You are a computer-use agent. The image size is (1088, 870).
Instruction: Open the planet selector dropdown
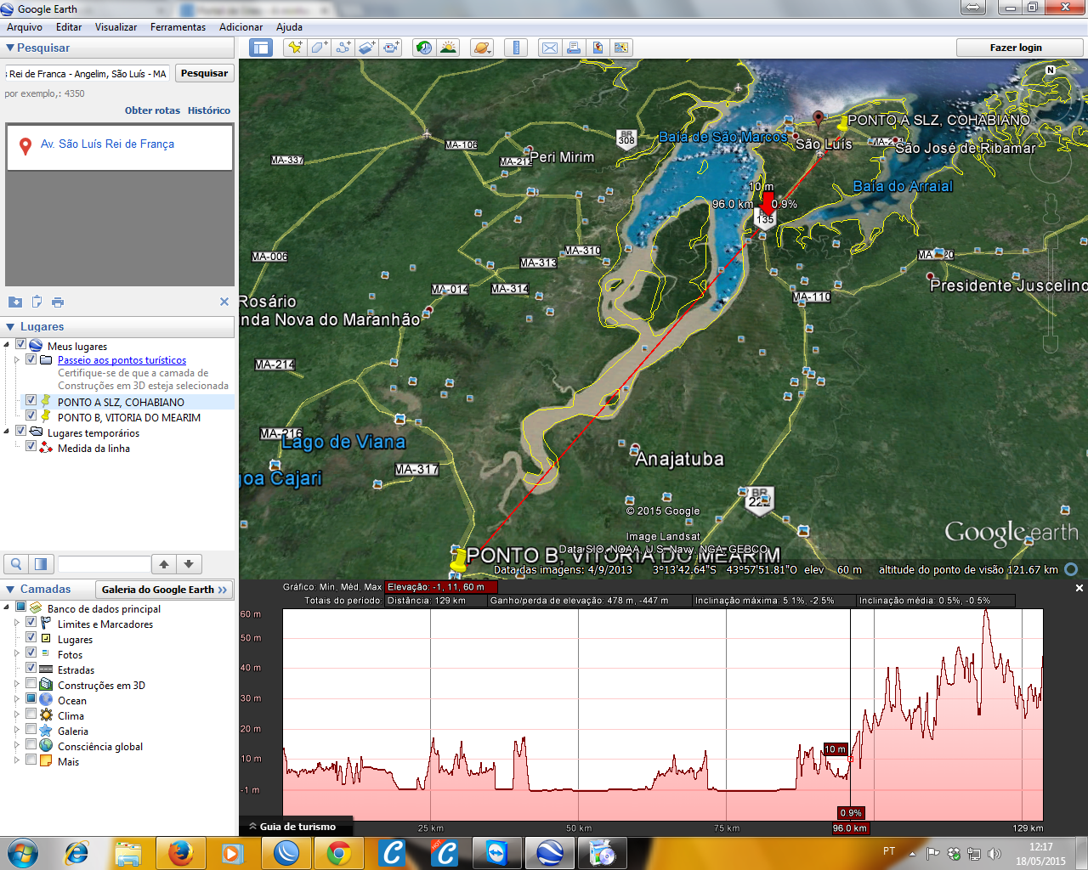(482, 48)
